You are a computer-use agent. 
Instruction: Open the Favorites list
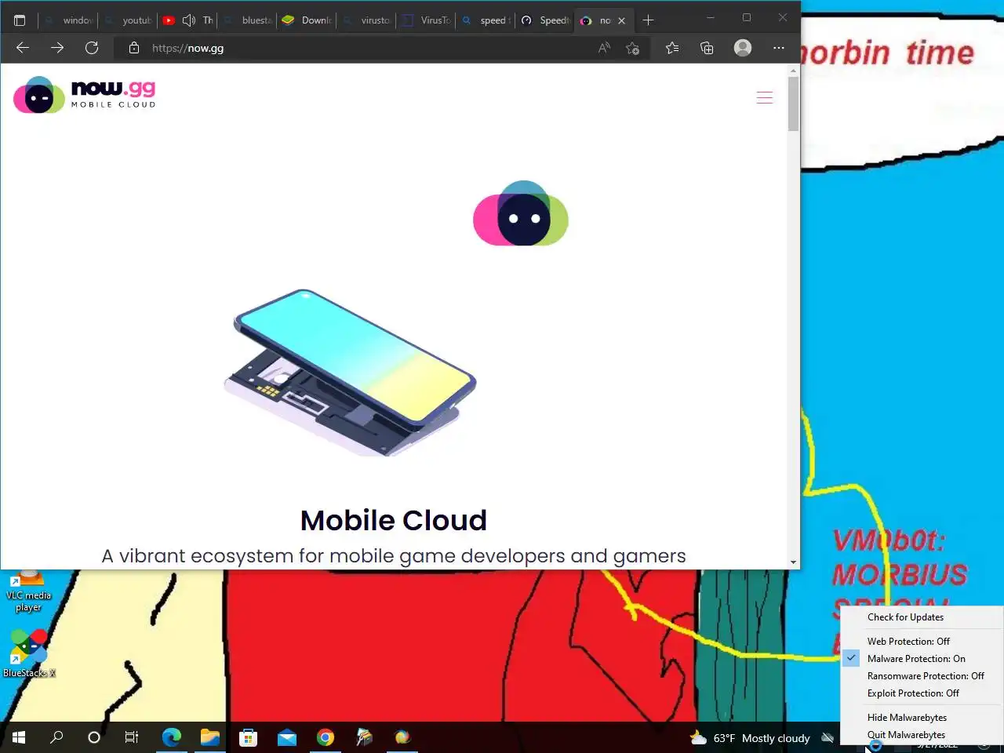672,48
